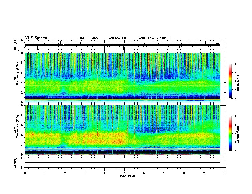Click the "start UT = 7:40:0" label
This screenshot has height=194, width=252.
154,38
